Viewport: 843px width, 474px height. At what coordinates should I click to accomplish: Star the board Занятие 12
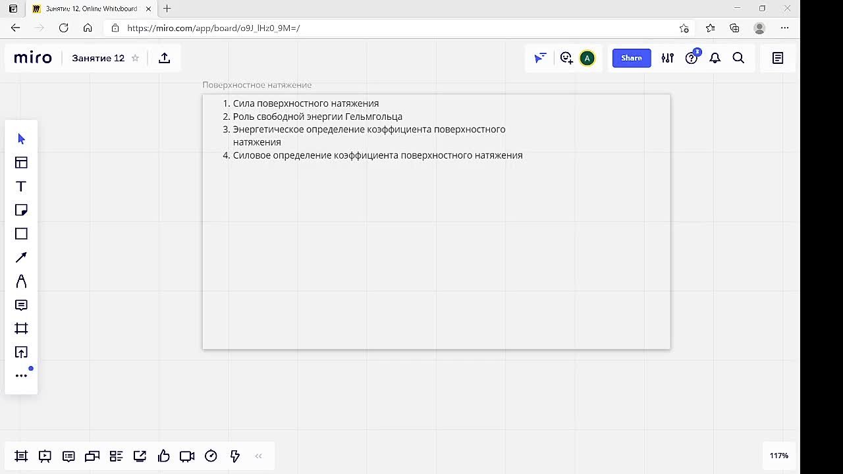135,58
